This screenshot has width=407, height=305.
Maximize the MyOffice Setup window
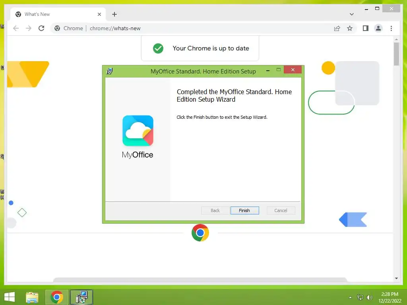pos(279,70)
